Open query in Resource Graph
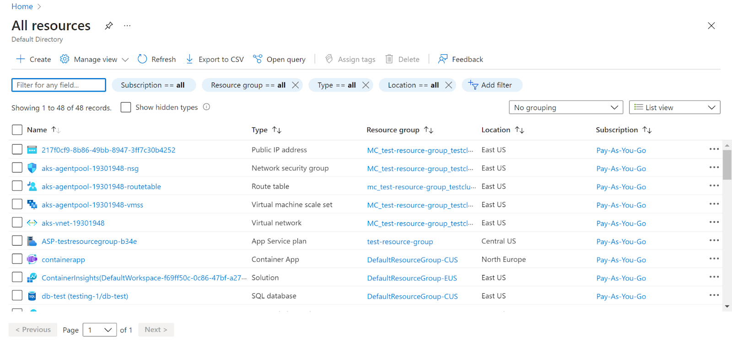This screenshot has width=732, height=348. coord(280,59)
